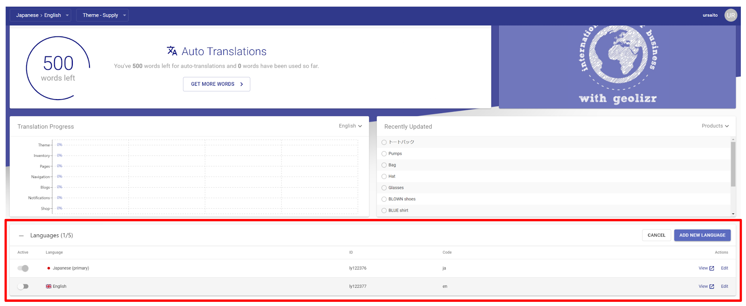Click the UR user avatar icon

[731, 15]
